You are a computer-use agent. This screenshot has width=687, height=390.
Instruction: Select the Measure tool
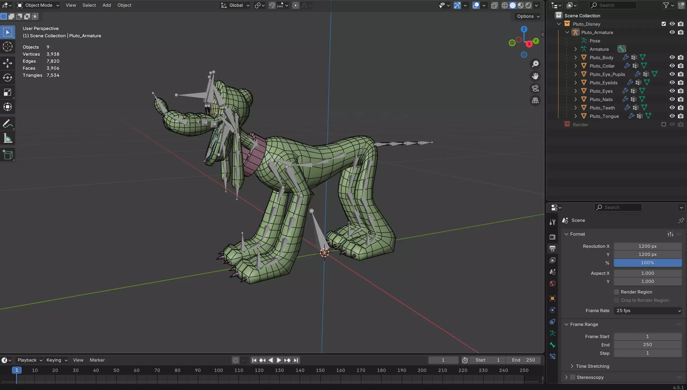click(8, 139)
